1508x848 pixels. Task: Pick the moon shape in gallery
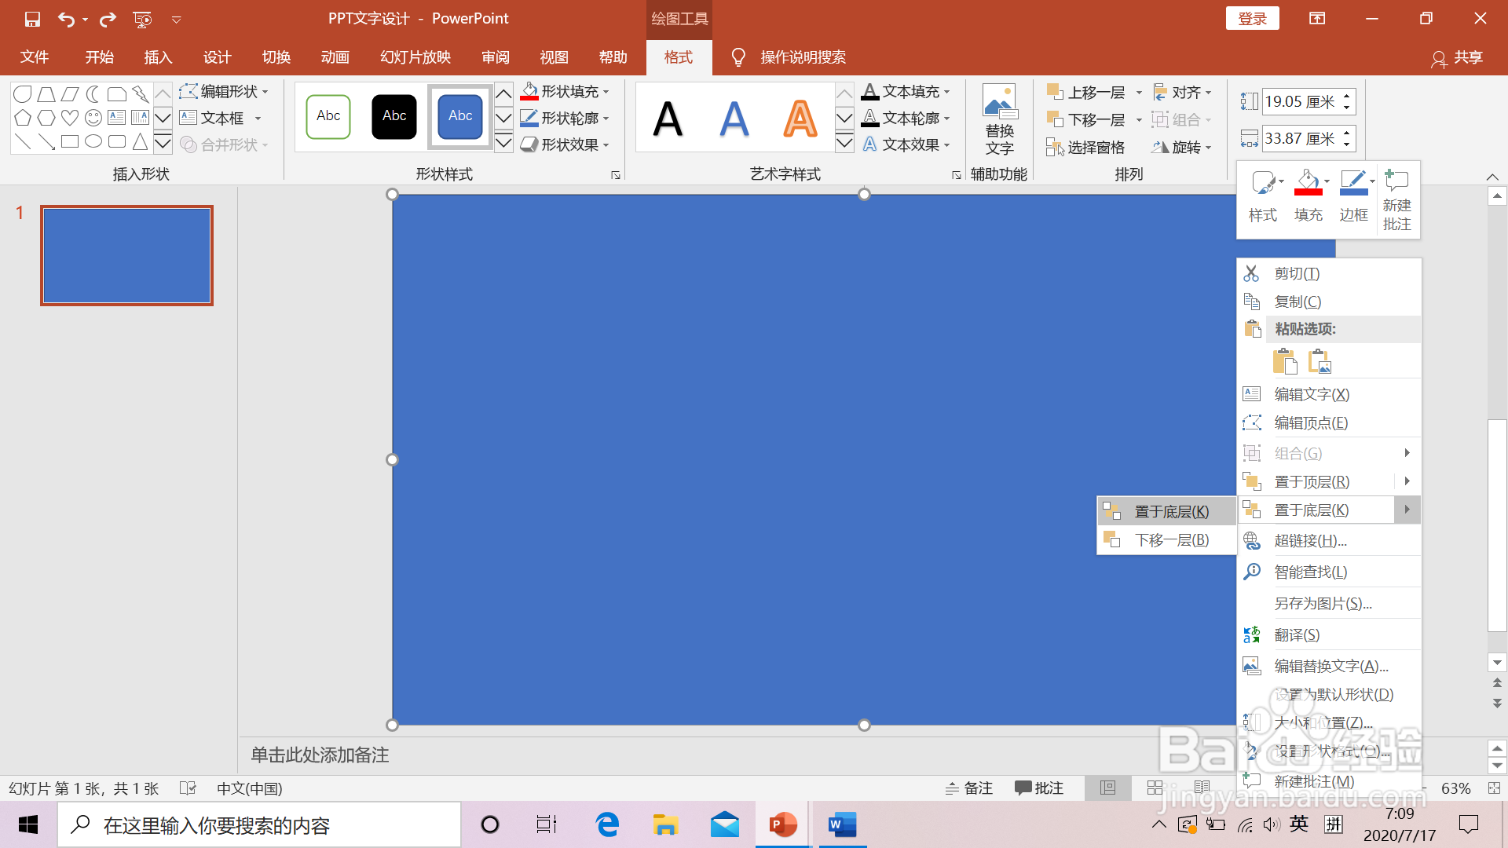click(x=93, y=94)
